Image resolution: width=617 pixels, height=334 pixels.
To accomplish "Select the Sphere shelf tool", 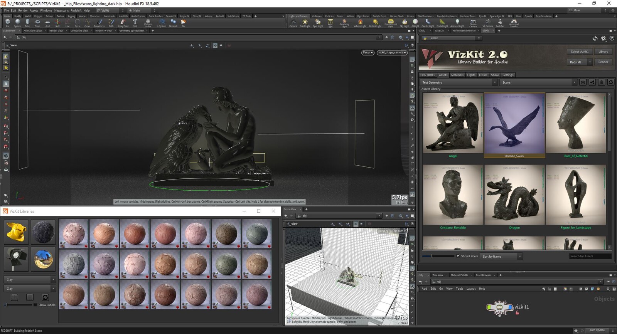I will 17,23.
